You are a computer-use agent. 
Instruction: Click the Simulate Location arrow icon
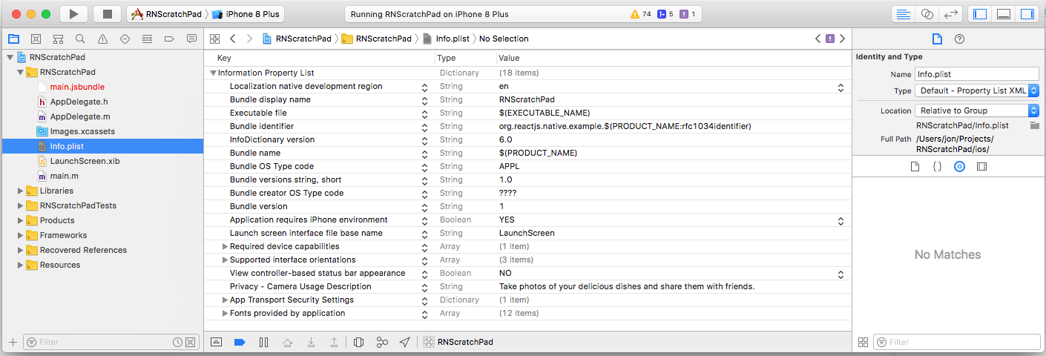pos(404,342)
